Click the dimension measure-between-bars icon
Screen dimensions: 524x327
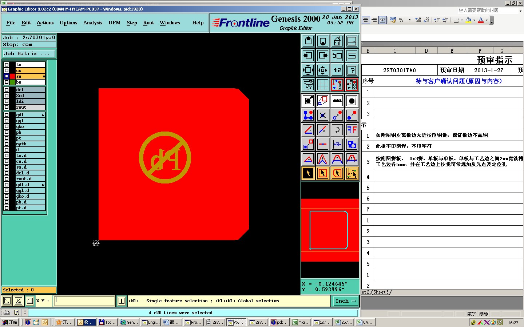(337, 144)
